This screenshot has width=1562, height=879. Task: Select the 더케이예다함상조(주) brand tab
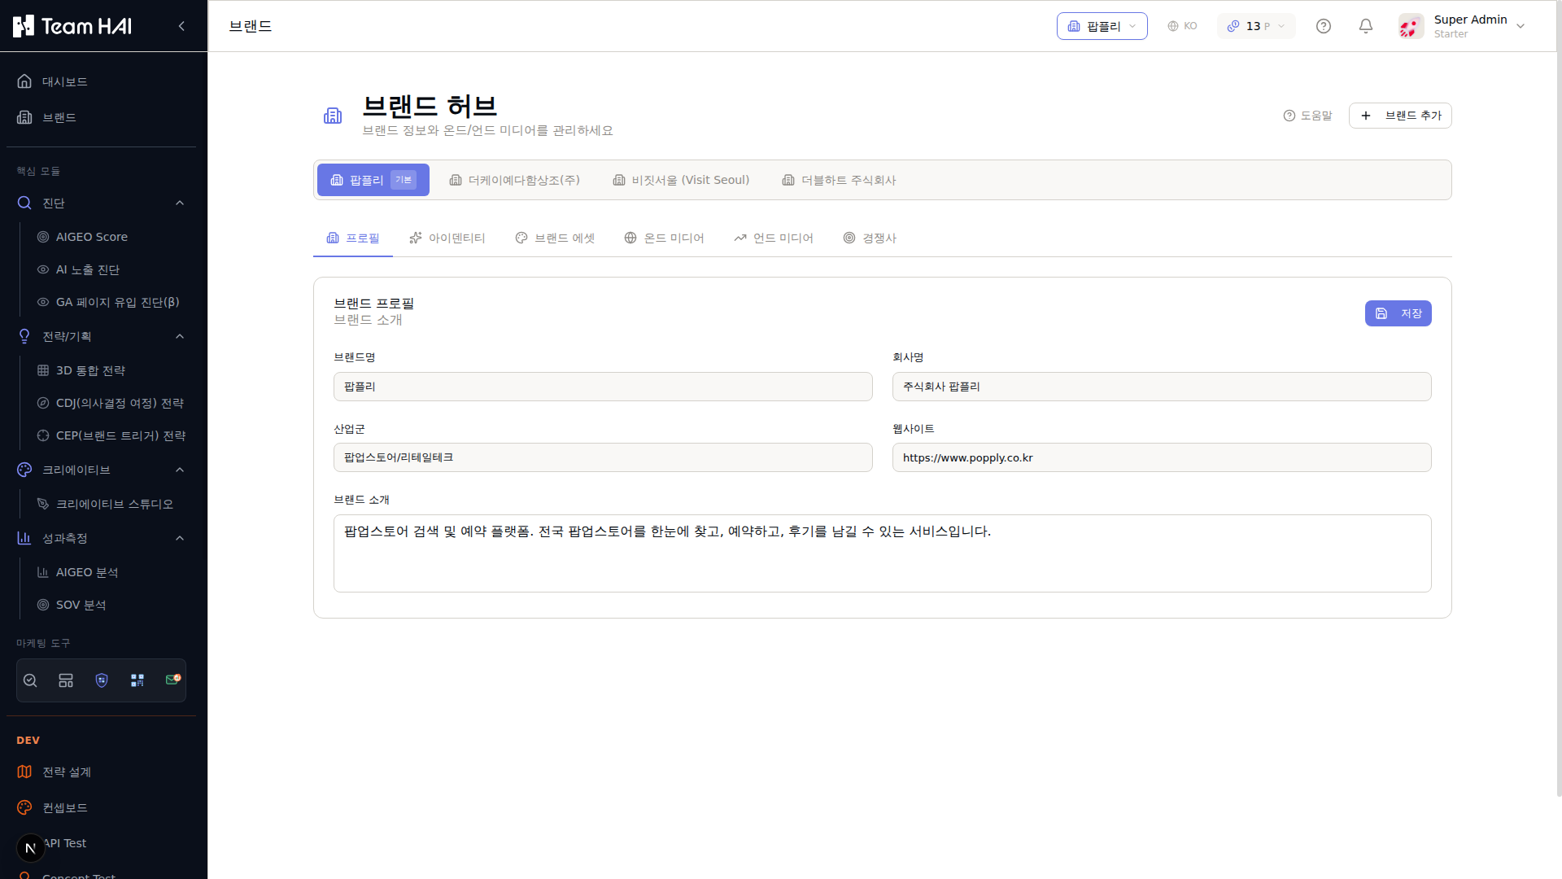click(514, 180)
